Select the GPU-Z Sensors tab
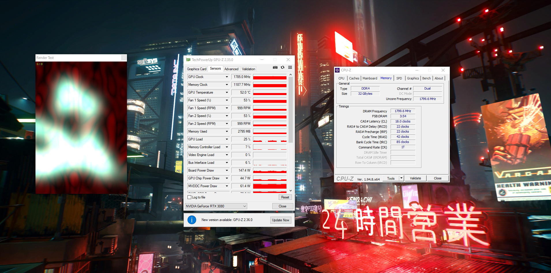551x273 pixels. point(215,68)
